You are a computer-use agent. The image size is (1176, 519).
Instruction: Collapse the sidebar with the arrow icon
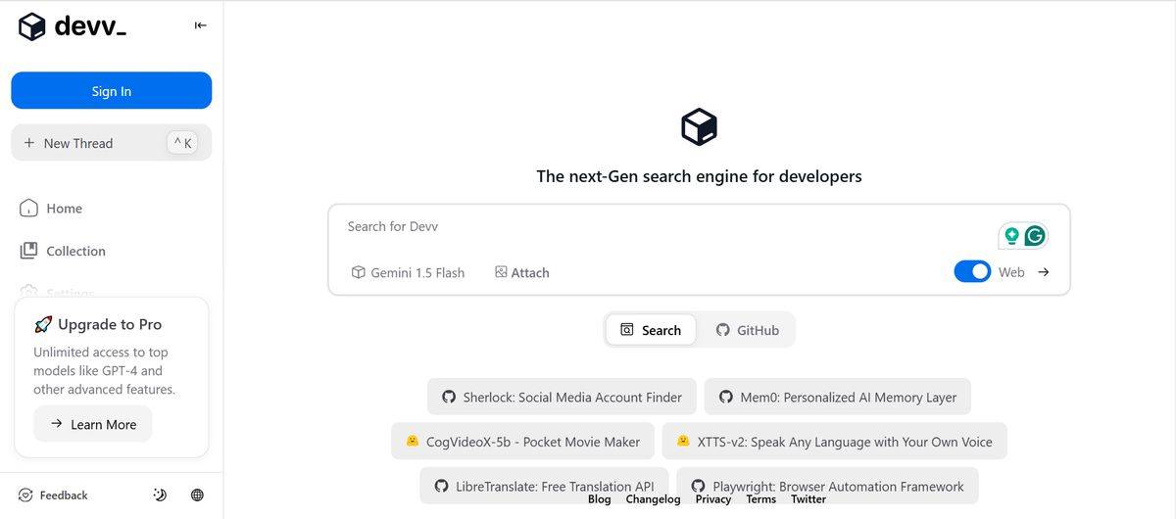pos(201,25)
